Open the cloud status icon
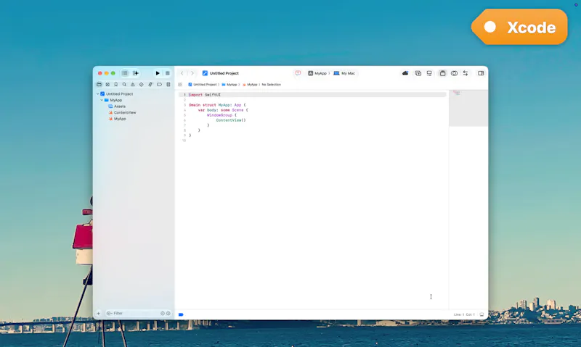The height and width of the screenshot is (347, 581). pyautogui.click(x=405, y=73)
